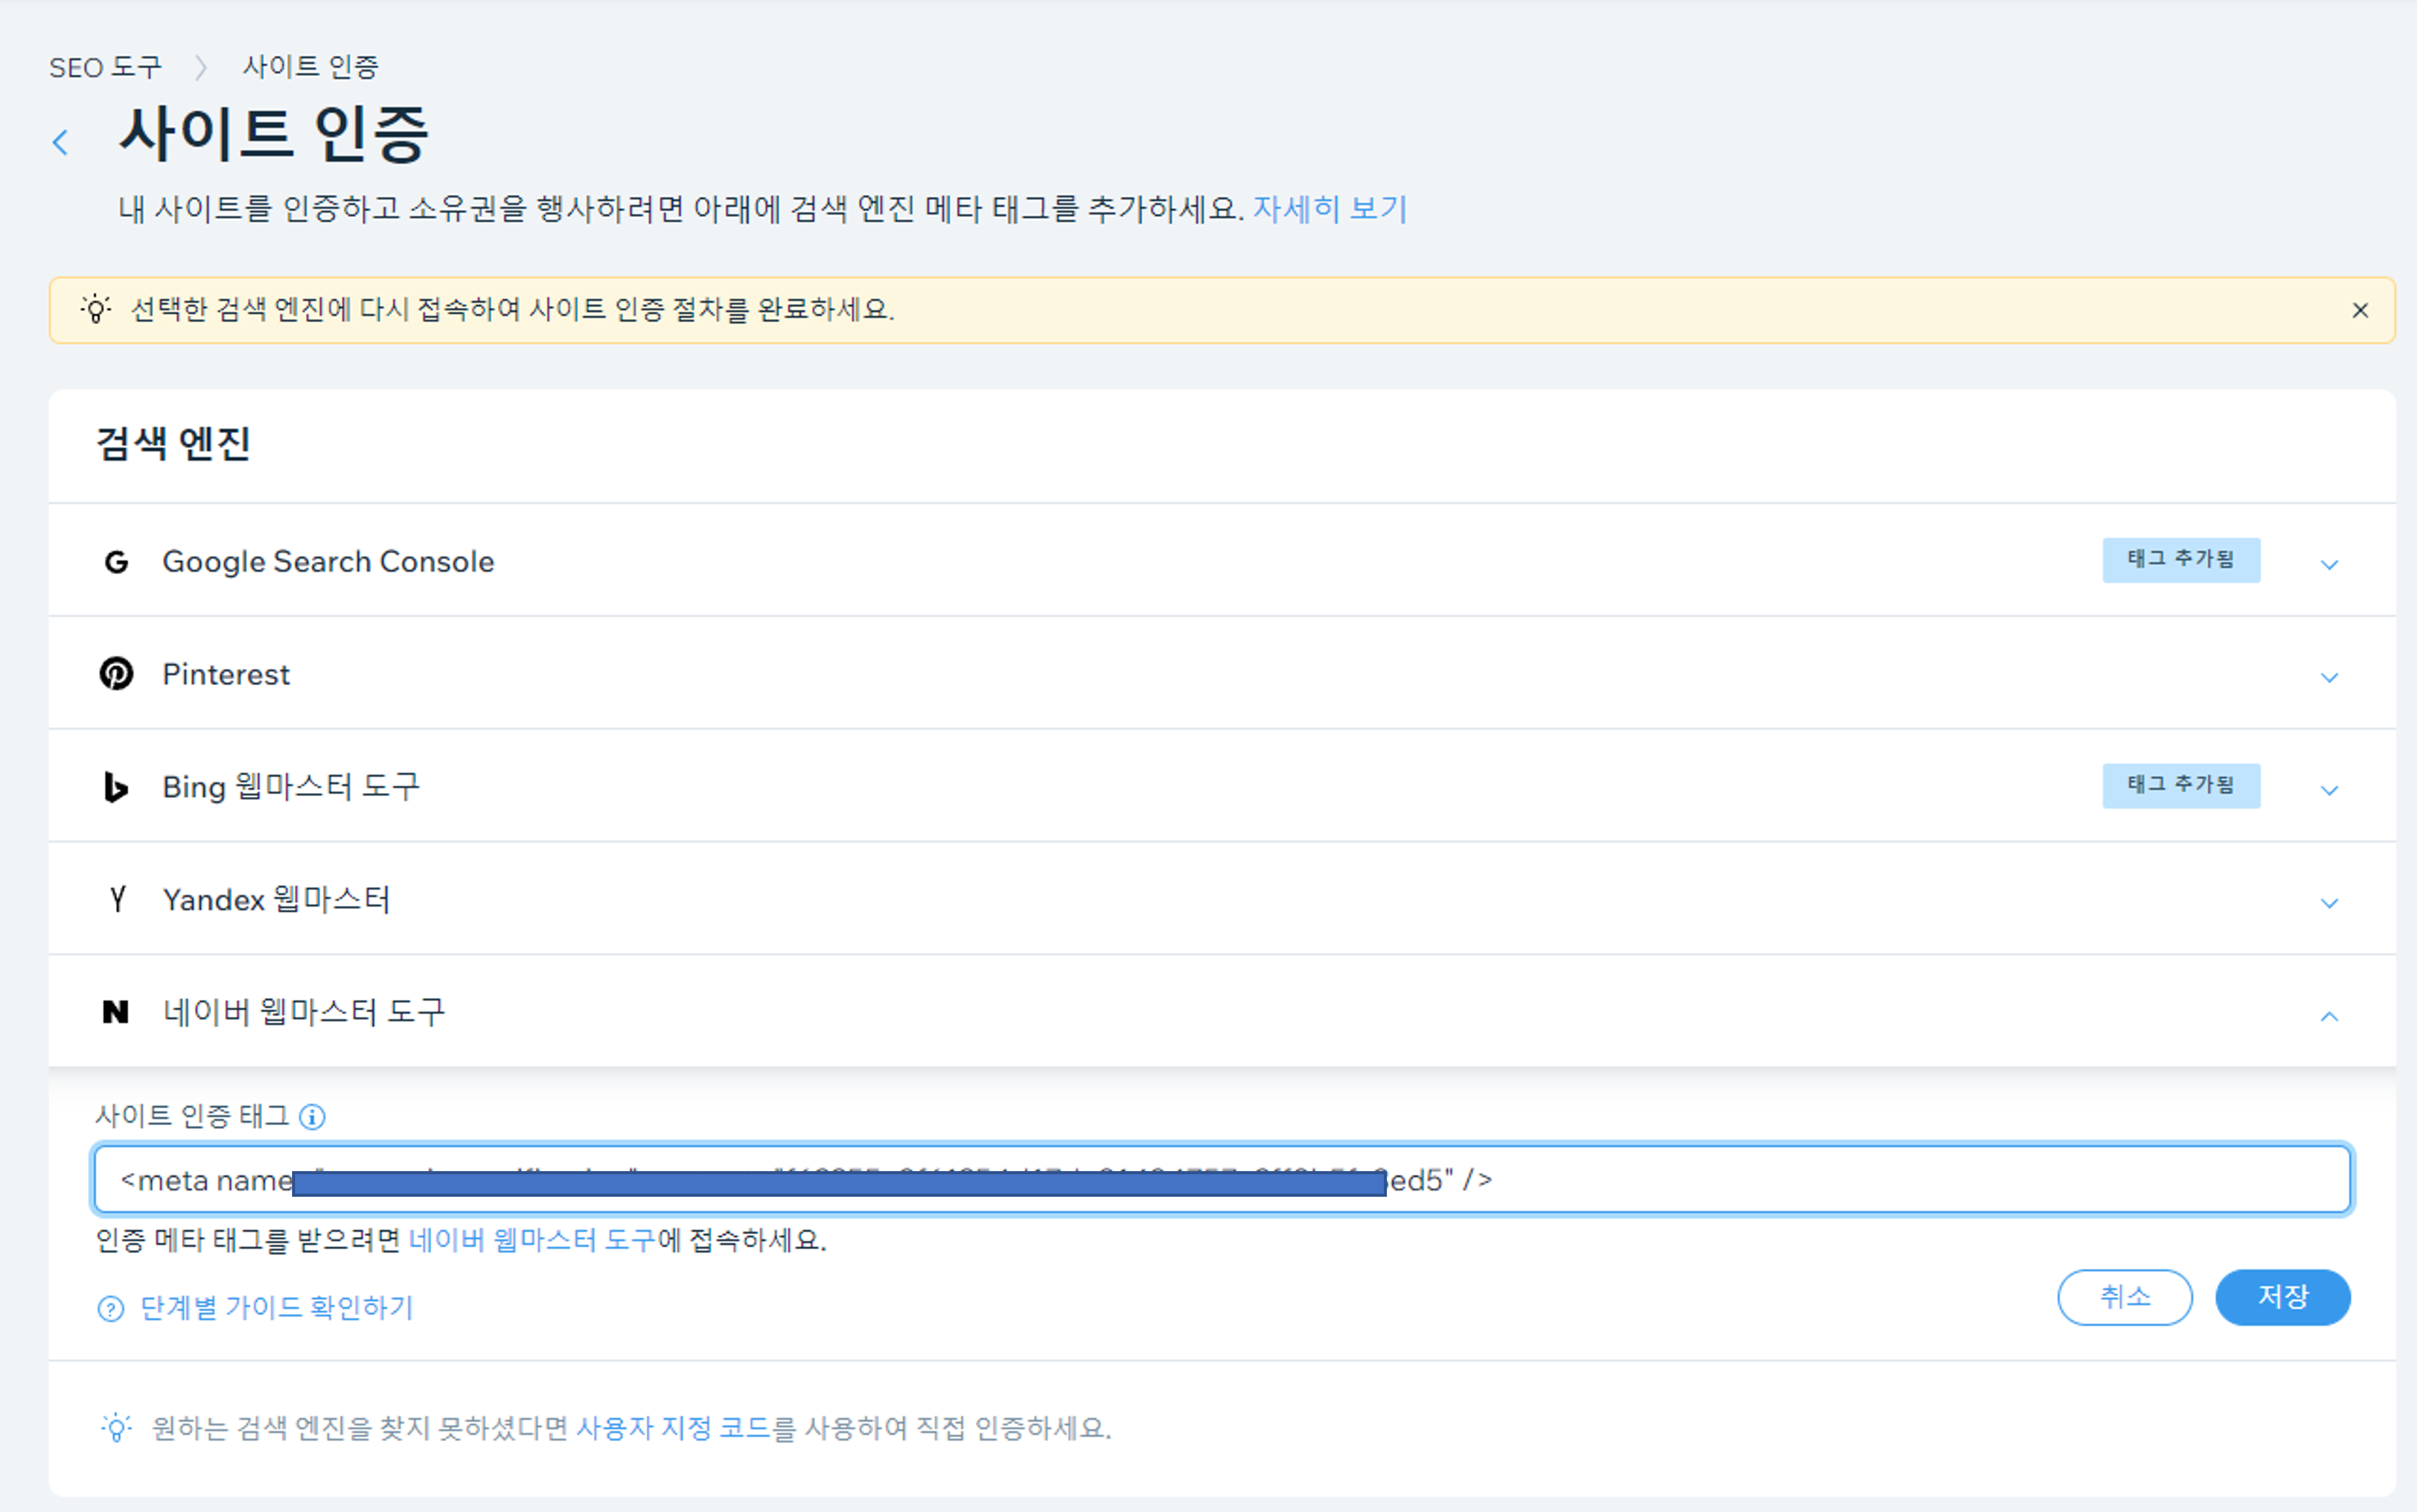Expand Yandex 웹마스터 chevron
This screenshot has height=1512, width=2417.
(x=2329, y=903)
